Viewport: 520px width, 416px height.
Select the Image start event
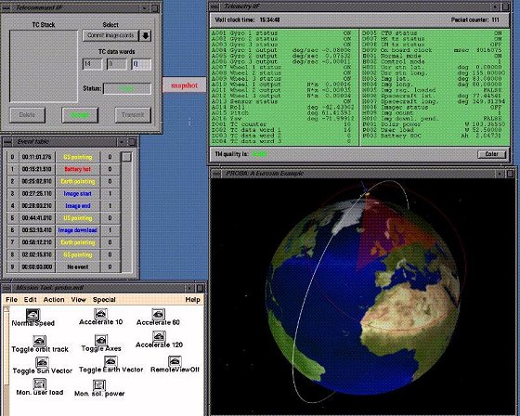point(78,194)
